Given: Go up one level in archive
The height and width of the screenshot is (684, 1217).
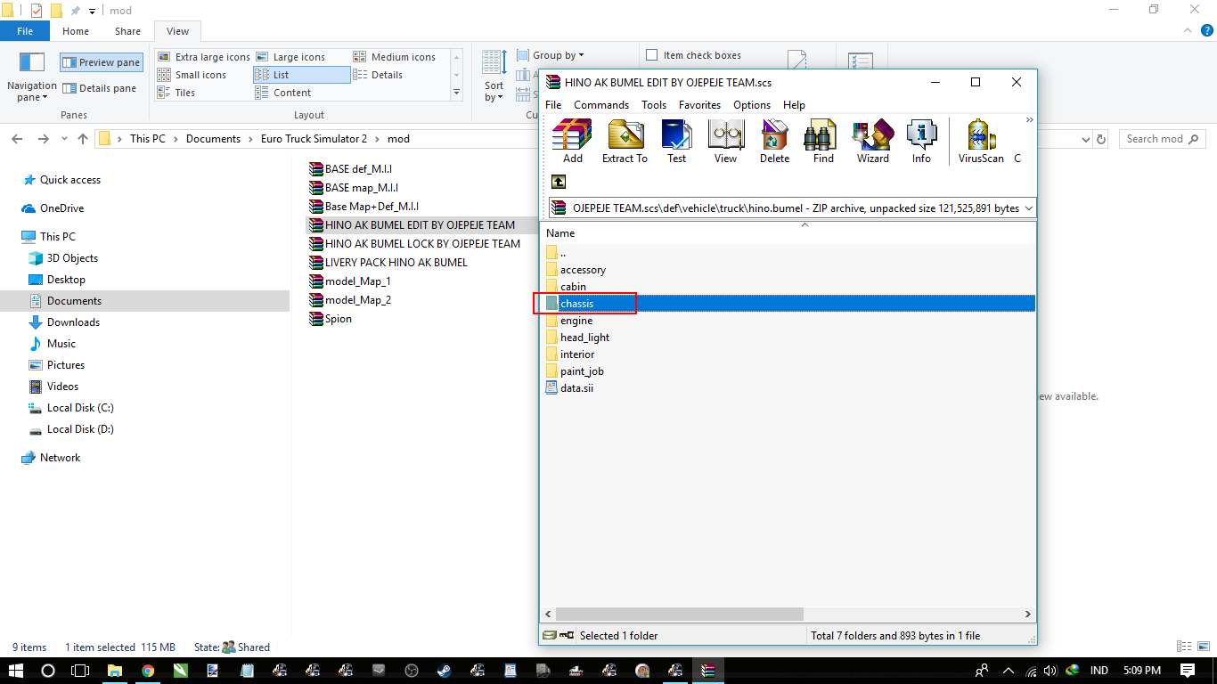Looking at the screenshot, I should tap(558, 182).
